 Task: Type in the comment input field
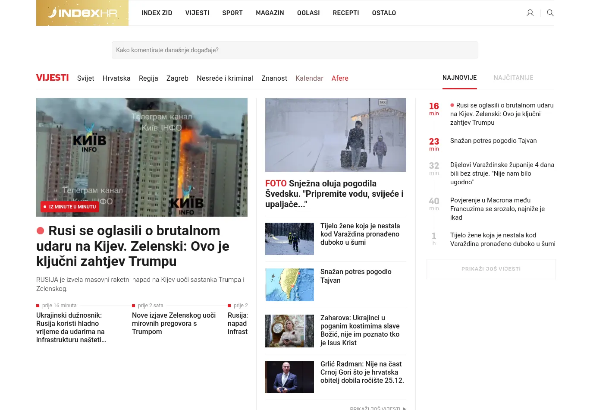pyautogui.click(x=295, y=50)
